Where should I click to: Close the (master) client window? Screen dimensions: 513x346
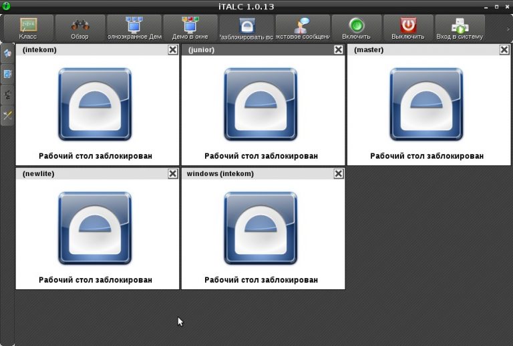point(504,49)
